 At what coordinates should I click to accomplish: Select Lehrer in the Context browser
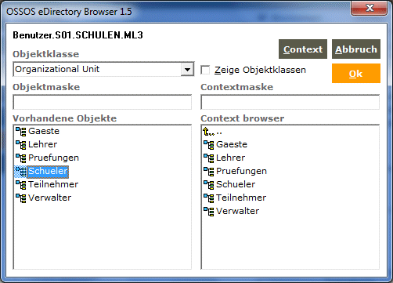(230, 158)
